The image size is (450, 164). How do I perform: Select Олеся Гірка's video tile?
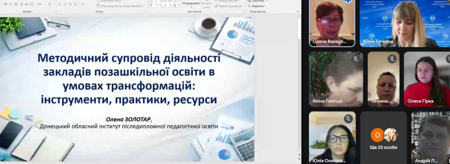[427, 79]
